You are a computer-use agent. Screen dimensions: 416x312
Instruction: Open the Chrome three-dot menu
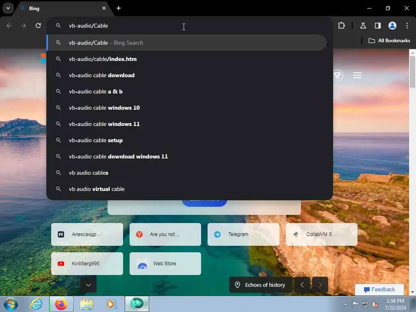pyautogui.click(x=407, y=26)
